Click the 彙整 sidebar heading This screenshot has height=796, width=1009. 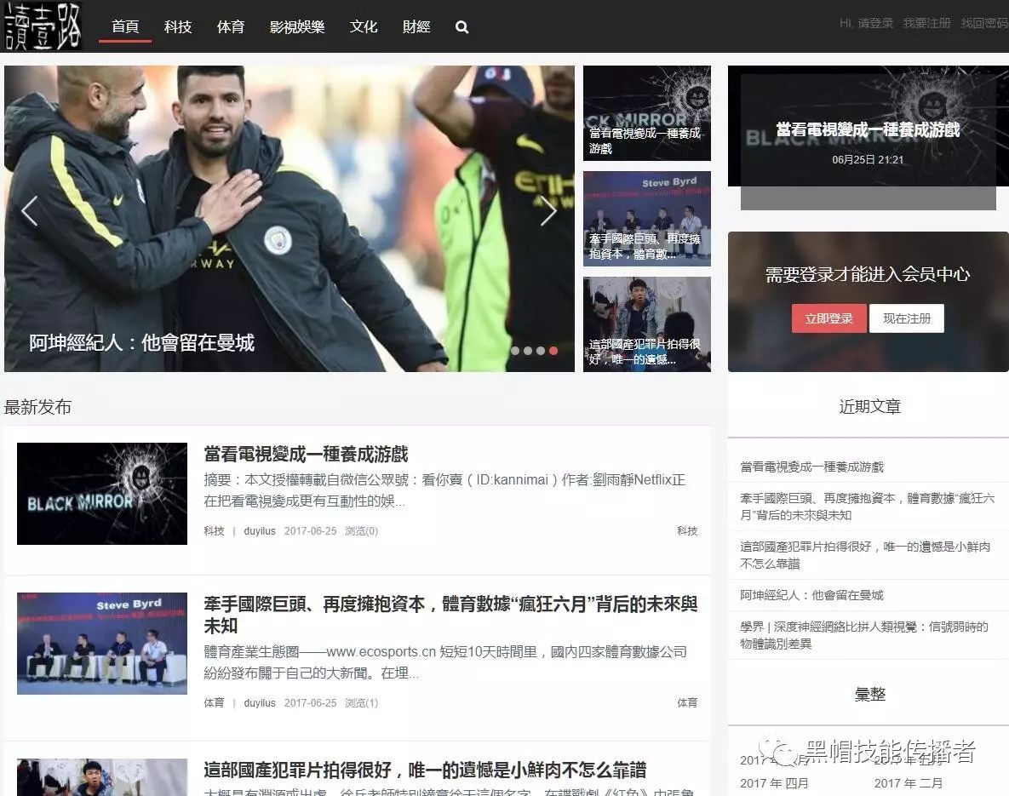point(870,695)
